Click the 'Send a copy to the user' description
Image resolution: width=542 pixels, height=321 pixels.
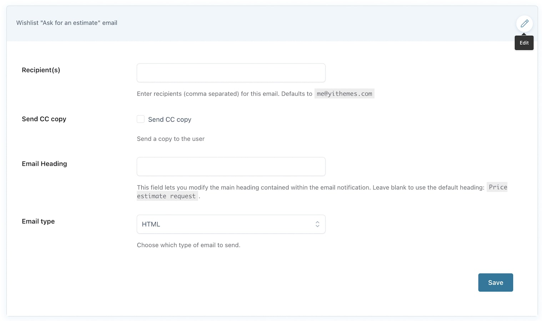[x=171, y=139]
